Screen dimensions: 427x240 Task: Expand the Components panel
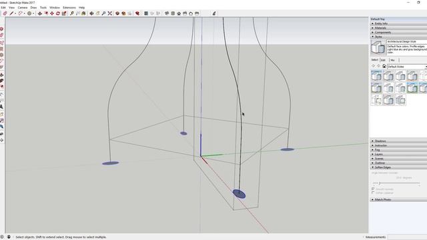[x=398, y=33]
